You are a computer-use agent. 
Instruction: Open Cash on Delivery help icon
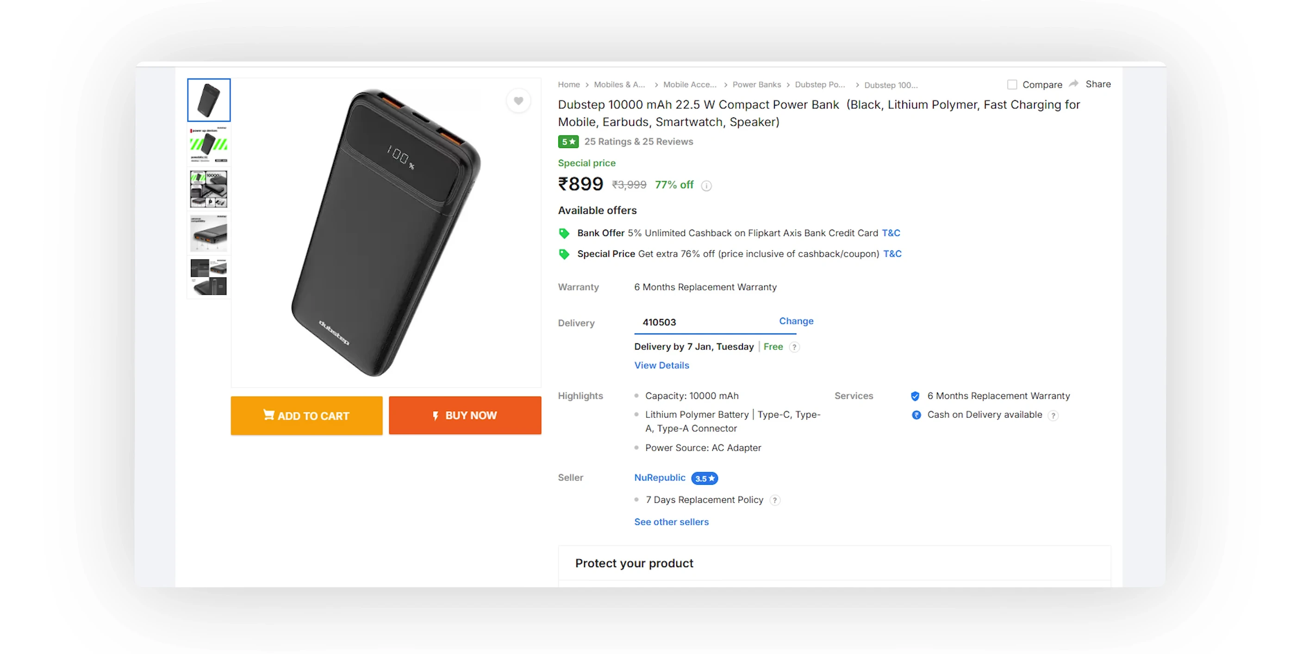coord(1053,415)
